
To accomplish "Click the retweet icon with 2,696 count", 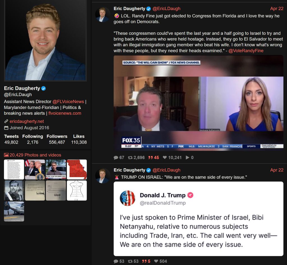I will point(130,158).
